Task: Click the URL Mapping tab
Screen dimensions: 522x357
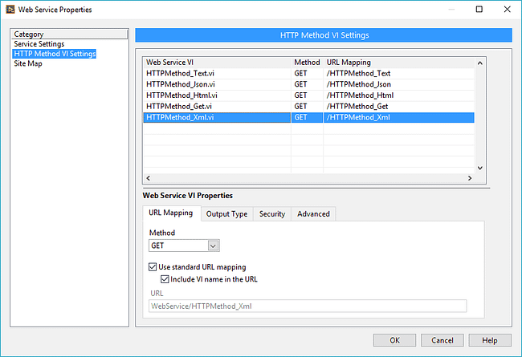Action: (171, 214)
